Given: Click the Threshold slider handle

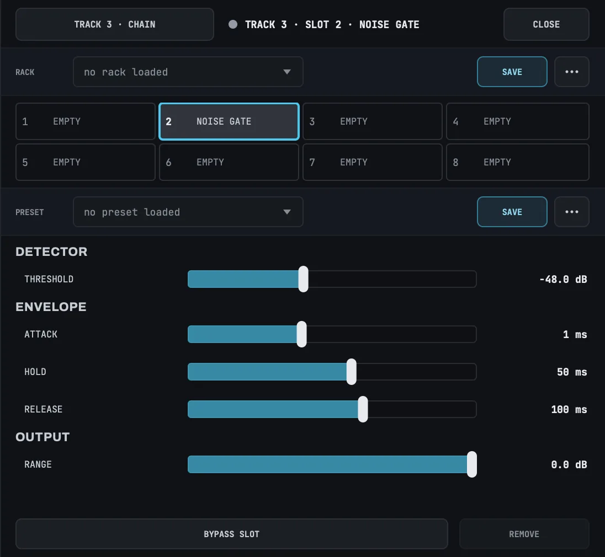Looking at the screenshot, I should 303,279.
